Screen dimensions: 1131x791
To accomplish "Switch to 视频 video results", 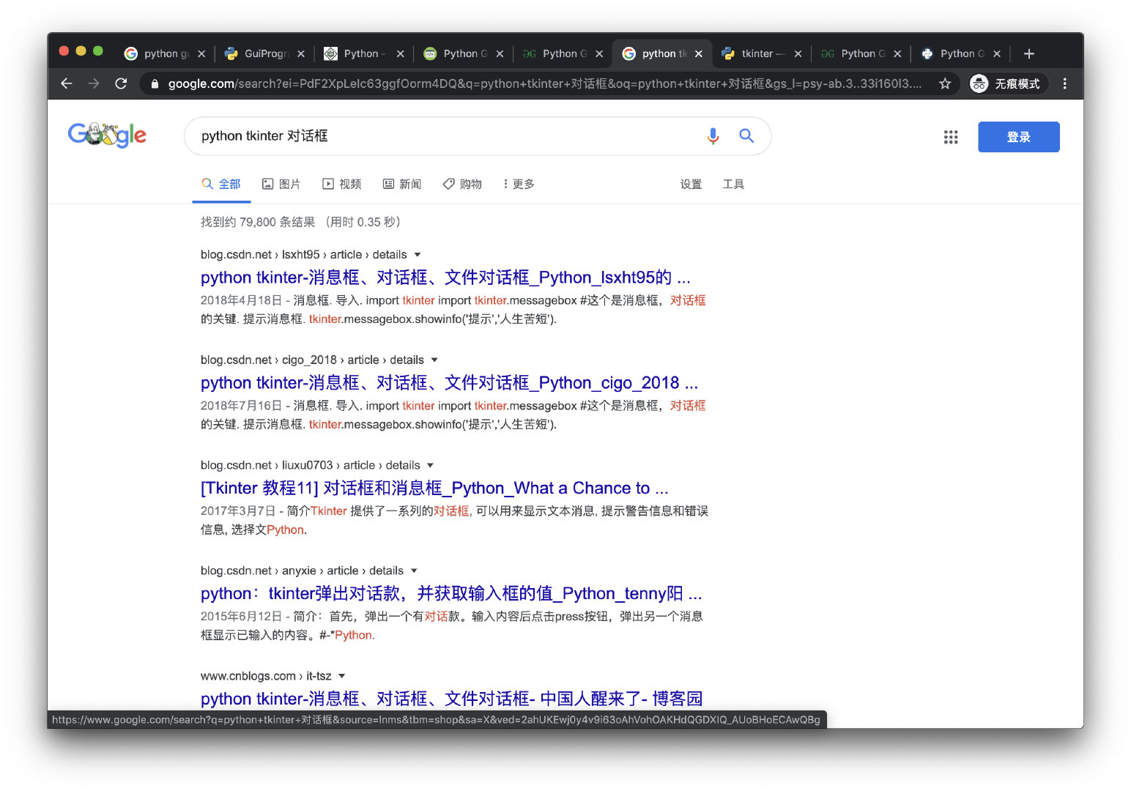I will click(x=342, y=185).
